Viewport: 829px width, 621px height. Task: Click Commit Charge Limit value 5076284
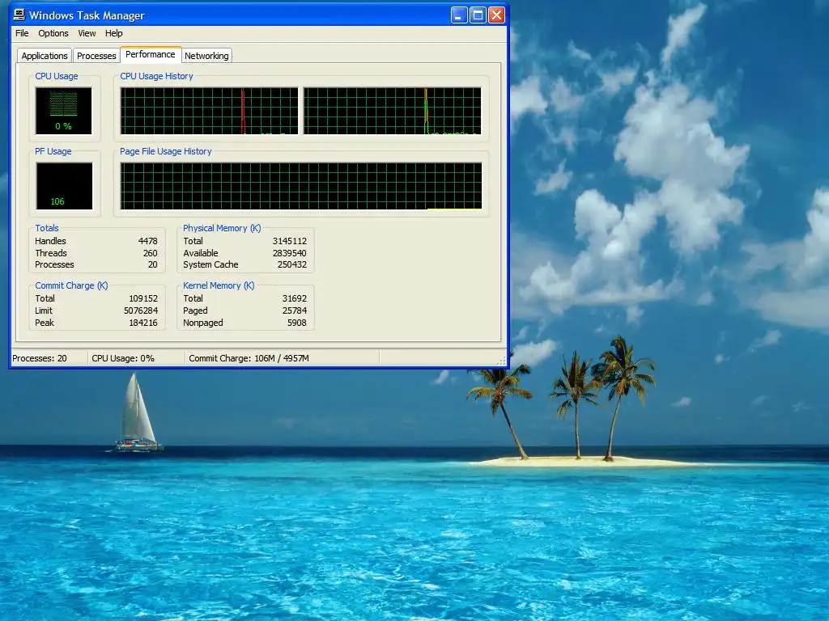141,310
